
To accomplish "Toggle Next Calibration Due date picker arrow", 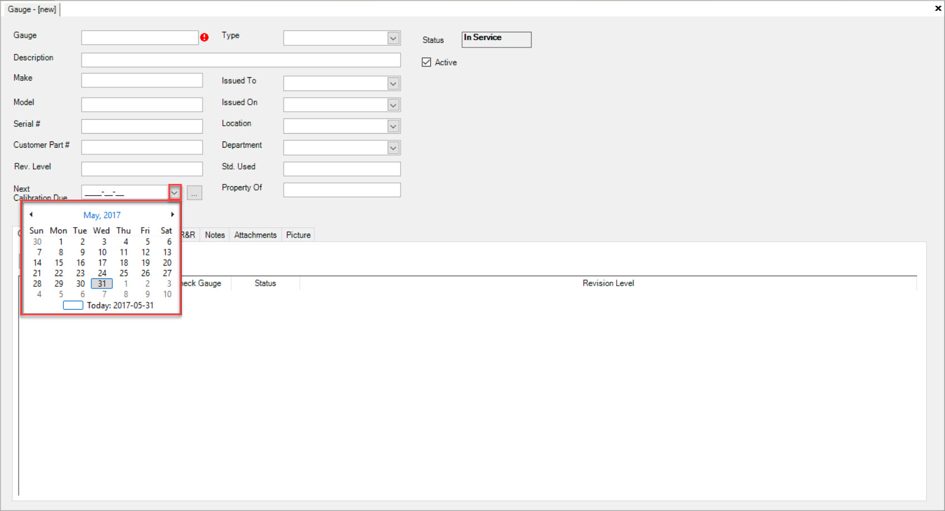I will tap(175, 192).
